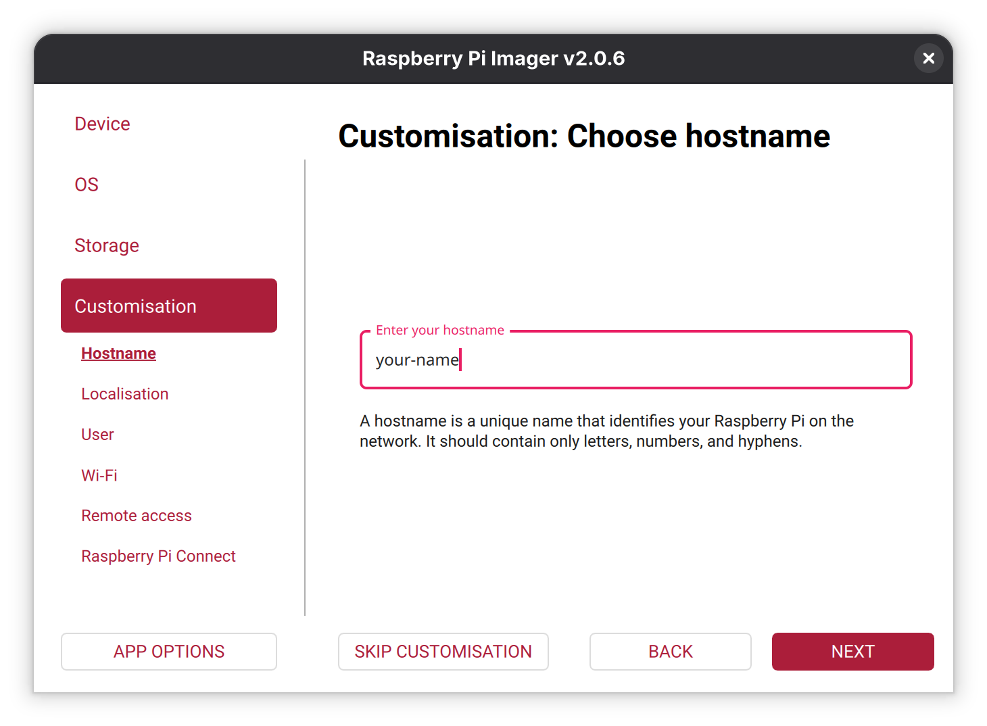Click the 'Enter your hostname' field label
Image resolution: width=987 pixels, height=726 pixels.
click(440, 330)
